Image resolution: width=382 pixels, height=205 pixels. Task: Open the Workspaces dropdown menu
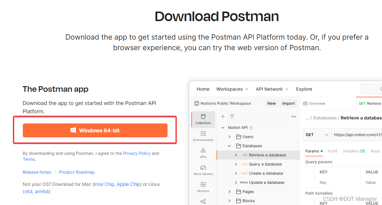[x=232, y=89]
